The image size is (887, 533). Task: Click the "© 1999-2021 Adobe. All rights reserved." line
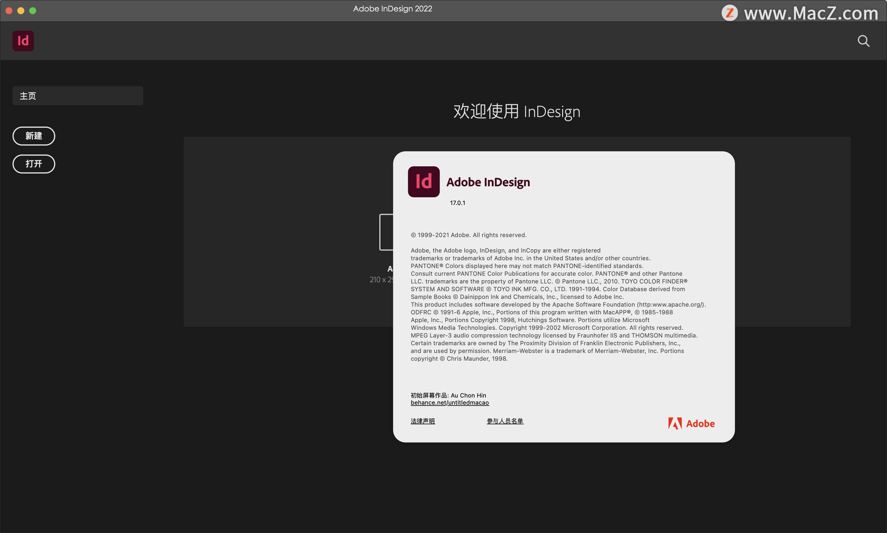(468, 235)
